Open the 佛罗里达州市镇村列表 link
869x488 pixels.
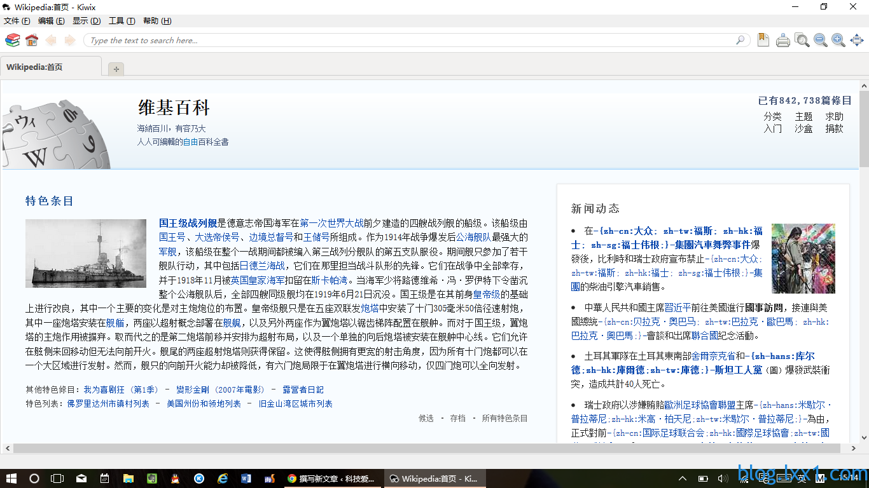(108, 404)
